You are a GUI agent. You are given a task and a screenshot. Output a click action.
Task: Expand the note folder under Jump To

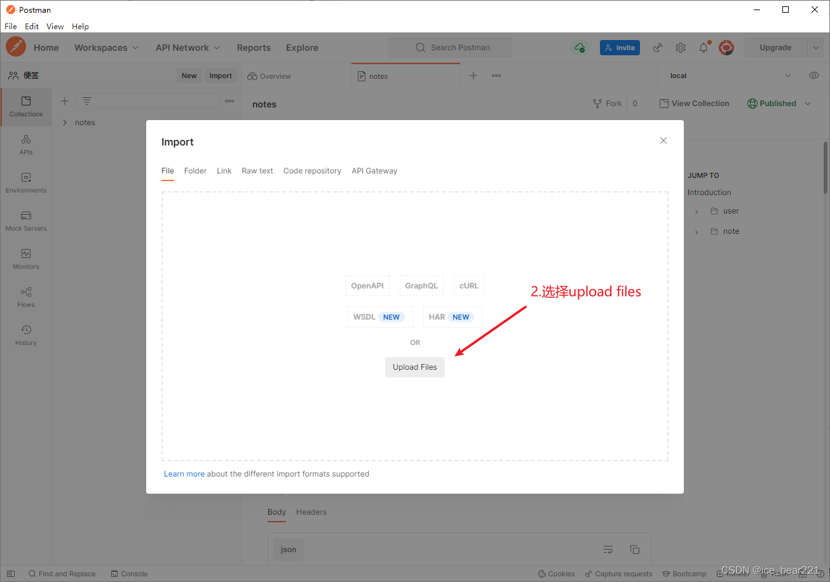[697, 232]
